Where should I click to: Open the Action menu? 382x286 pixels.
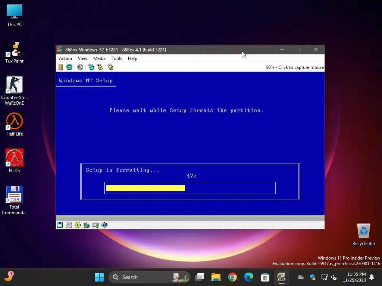(65, 58)
